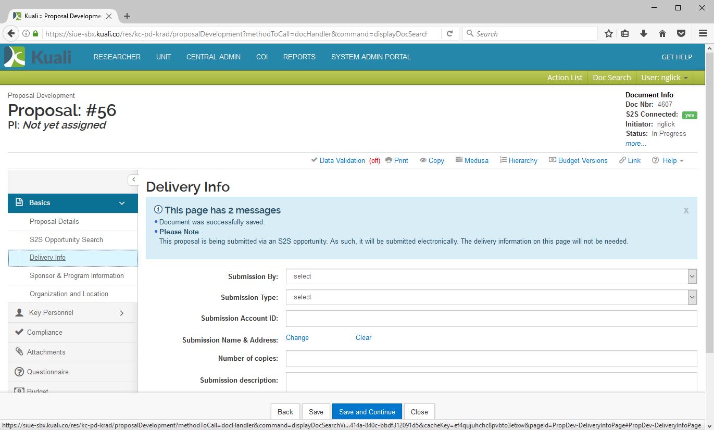714x430 pixels.
Task: Click the Submission Account ID field
Action: [x=491, y=319]
